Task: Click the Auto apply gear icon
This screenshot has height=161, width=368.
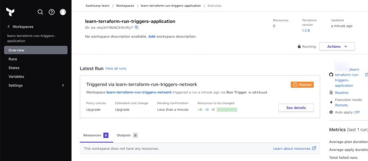Action: coord(331,112)
